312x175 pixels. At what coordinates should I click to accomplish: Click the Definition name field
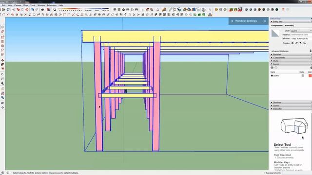[301, 39]
